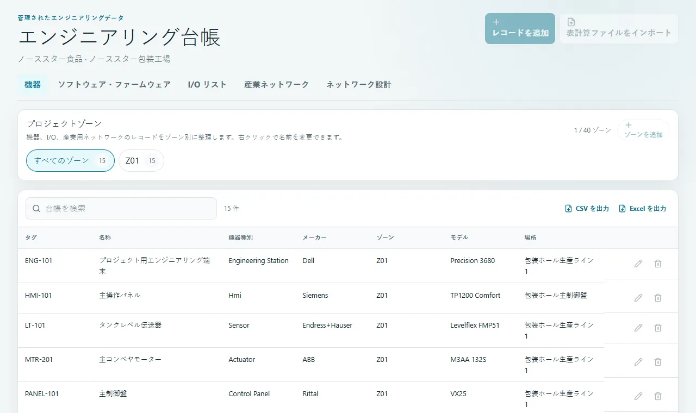Image resolution: width=696 pixels, height=413 pixels.
Task: Click the Actuator type cell
Action: (241, 360)
